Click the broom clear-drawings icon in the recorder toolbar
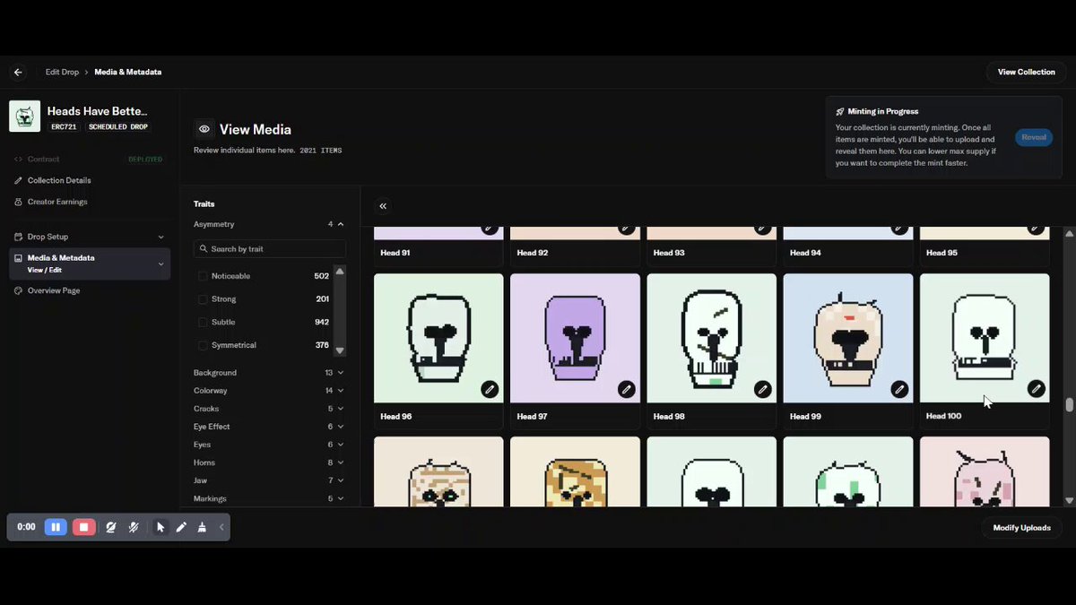The width and height of the screenshot is (1076, 605). coord(202,527)
